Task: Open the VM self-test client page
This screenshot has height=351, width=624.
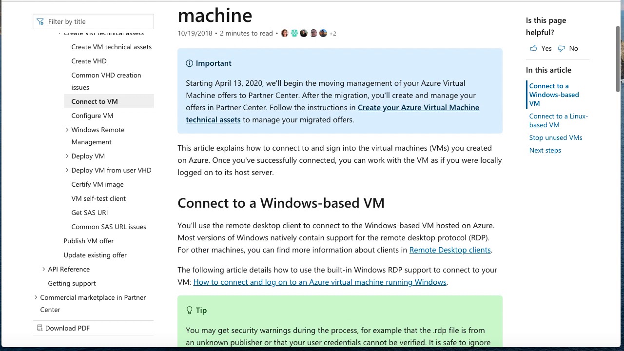Action: [98, 198]
